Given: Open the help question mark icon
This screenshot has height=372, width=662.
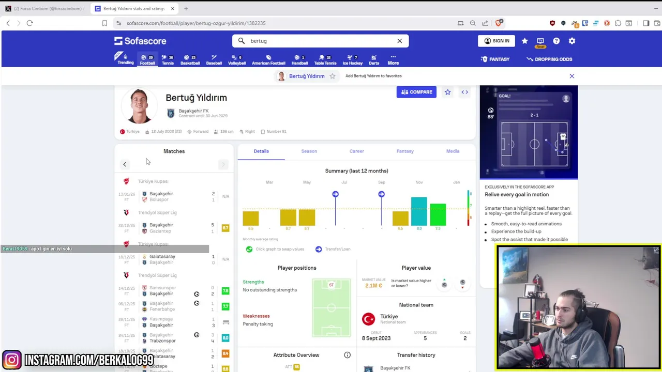Looking at the screenshot, I should coord(556,41).
